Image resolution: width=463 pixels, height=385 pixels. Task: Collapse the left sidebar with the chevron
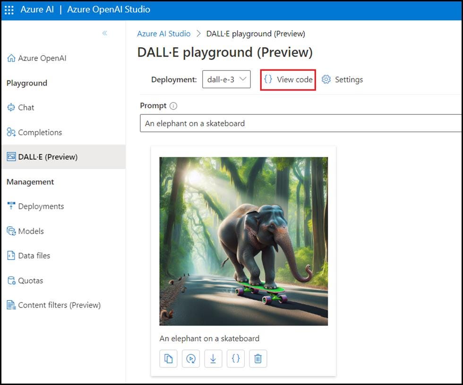[105, 33]
